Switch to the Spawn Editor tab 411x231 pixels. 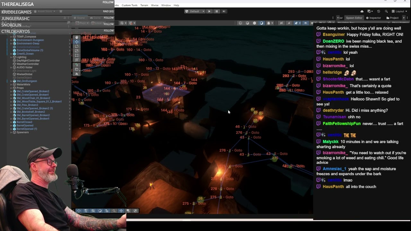pyautogui.click(x=354, y=18)
